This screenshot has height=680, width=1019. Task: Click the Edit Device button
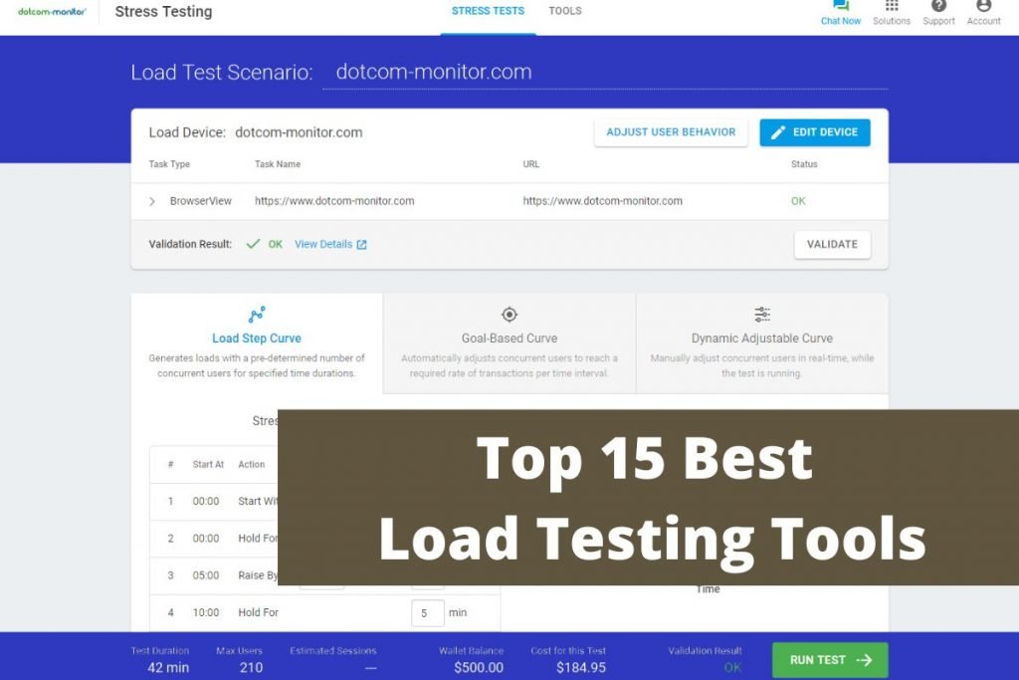pyautogui.click(x=814, y=132)
